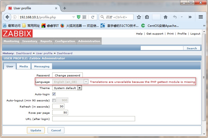Click the undo arrow toolbar icon
This screenshot has height=138, width=208.
pyautogui.click(x=175, y=17)
